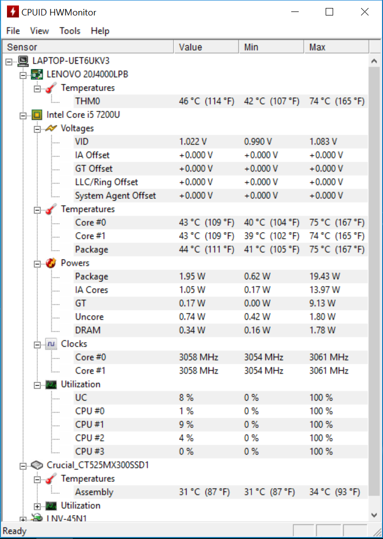The image size is (383, 539).
Task: Click the Max column header
Action: click(337, 47)
